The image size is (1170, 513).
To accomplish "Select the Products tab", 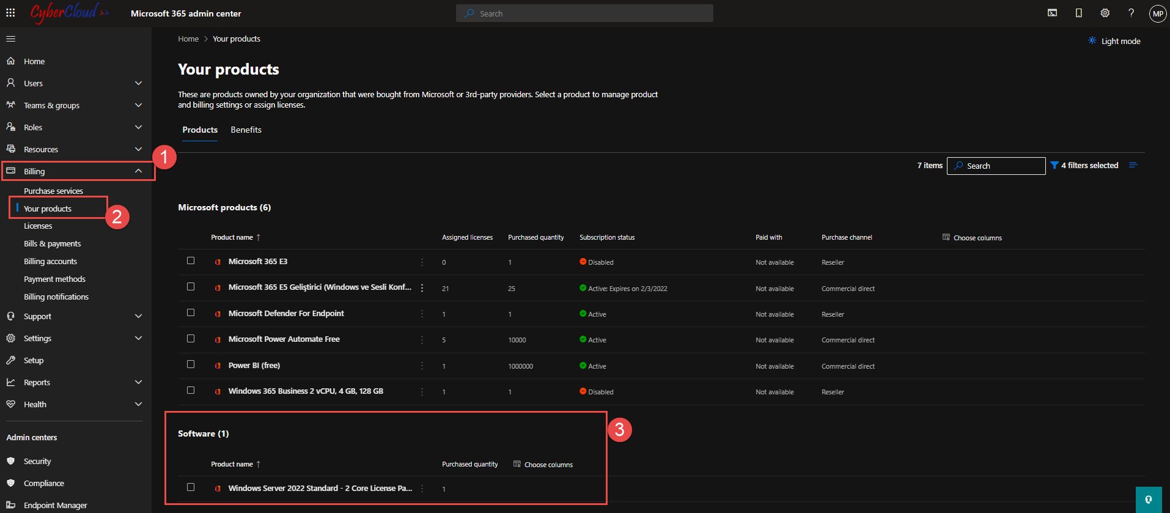I will coord(200,130).
